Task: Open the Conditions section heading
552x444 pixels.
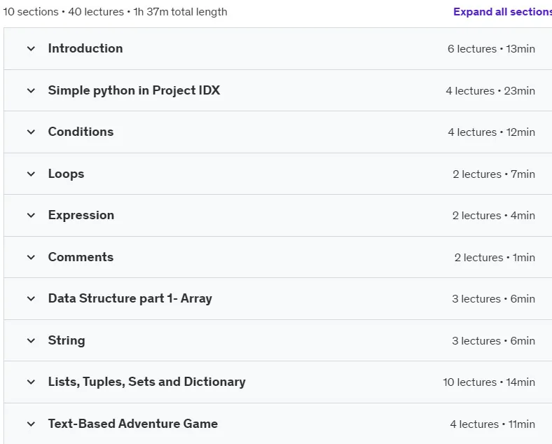Action: pyautogui.click(x=81, y=132)
